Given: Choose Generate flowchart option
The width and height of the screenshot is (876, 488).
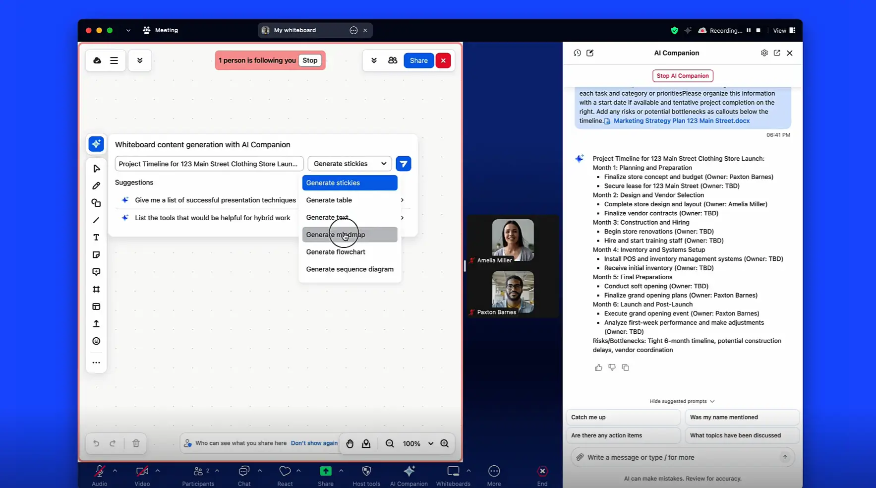Looking at the screenshot, I should 350,252.
